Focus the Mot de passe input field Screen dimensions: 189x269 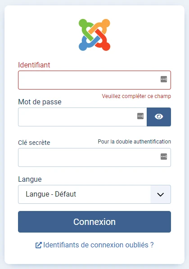tap(82, 117)
